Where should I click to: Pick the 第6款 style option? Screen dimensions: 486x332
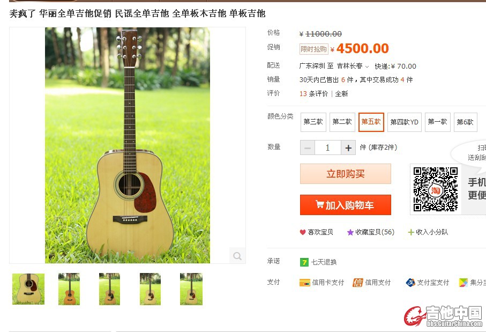click(465, 122)
